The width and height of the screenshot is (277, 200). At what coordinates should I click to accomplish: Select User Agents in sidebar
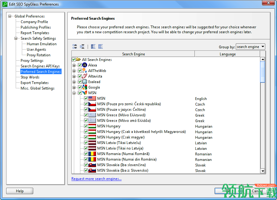point(36,50)
